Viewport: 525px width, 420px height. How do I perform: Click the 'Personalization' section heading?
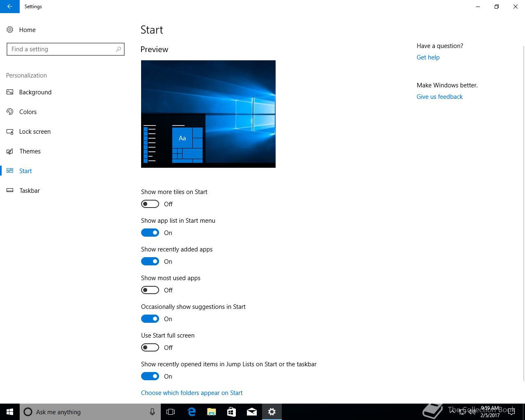(26, 75)
